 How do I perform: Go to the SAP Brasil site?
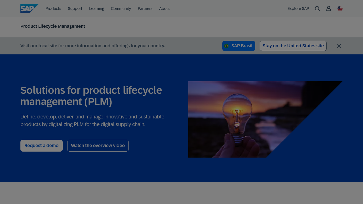coord(239,46)
